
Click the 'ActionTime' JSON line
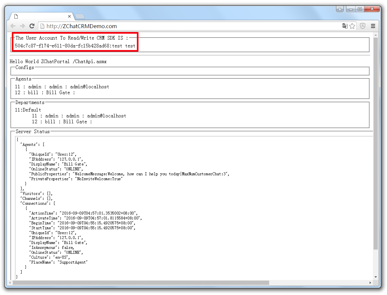click(83, 213)
